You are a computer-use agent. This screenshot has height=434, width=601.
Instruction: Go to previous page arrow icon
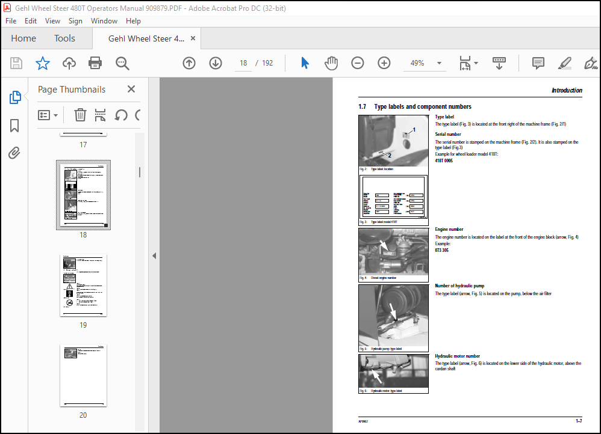click(x=189, y=63)
